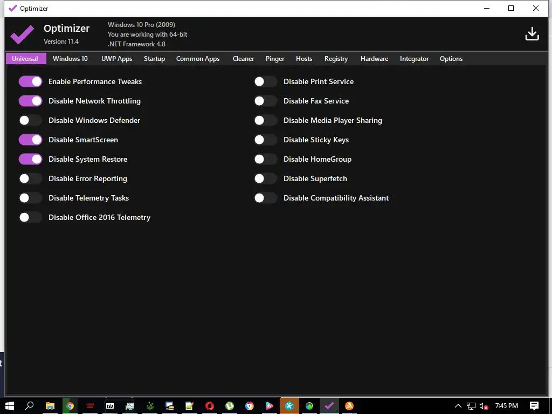Open the Common Apps tab
Viewport: 552px width, 414px height.
click(198, 58)
